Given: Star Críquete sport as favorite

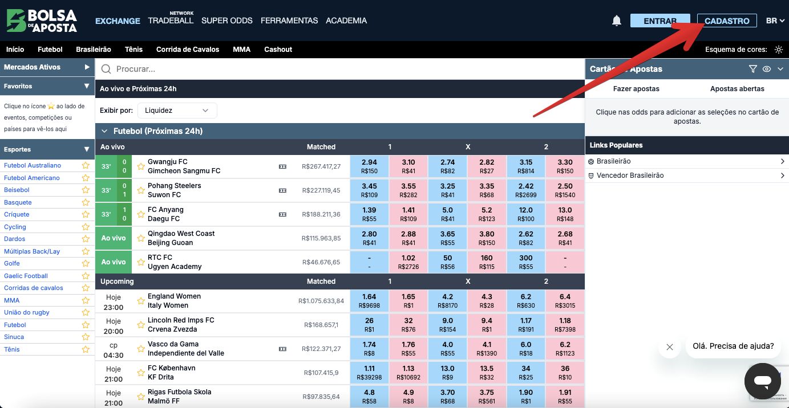Looking at the screenshot, I should (86, 214).
